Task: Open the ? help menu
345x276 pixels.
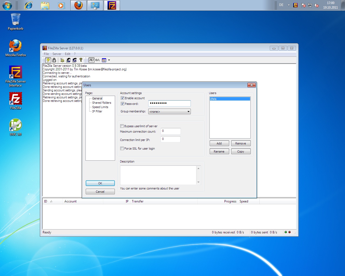Action: pyautogui.click(x=75, y=54)
